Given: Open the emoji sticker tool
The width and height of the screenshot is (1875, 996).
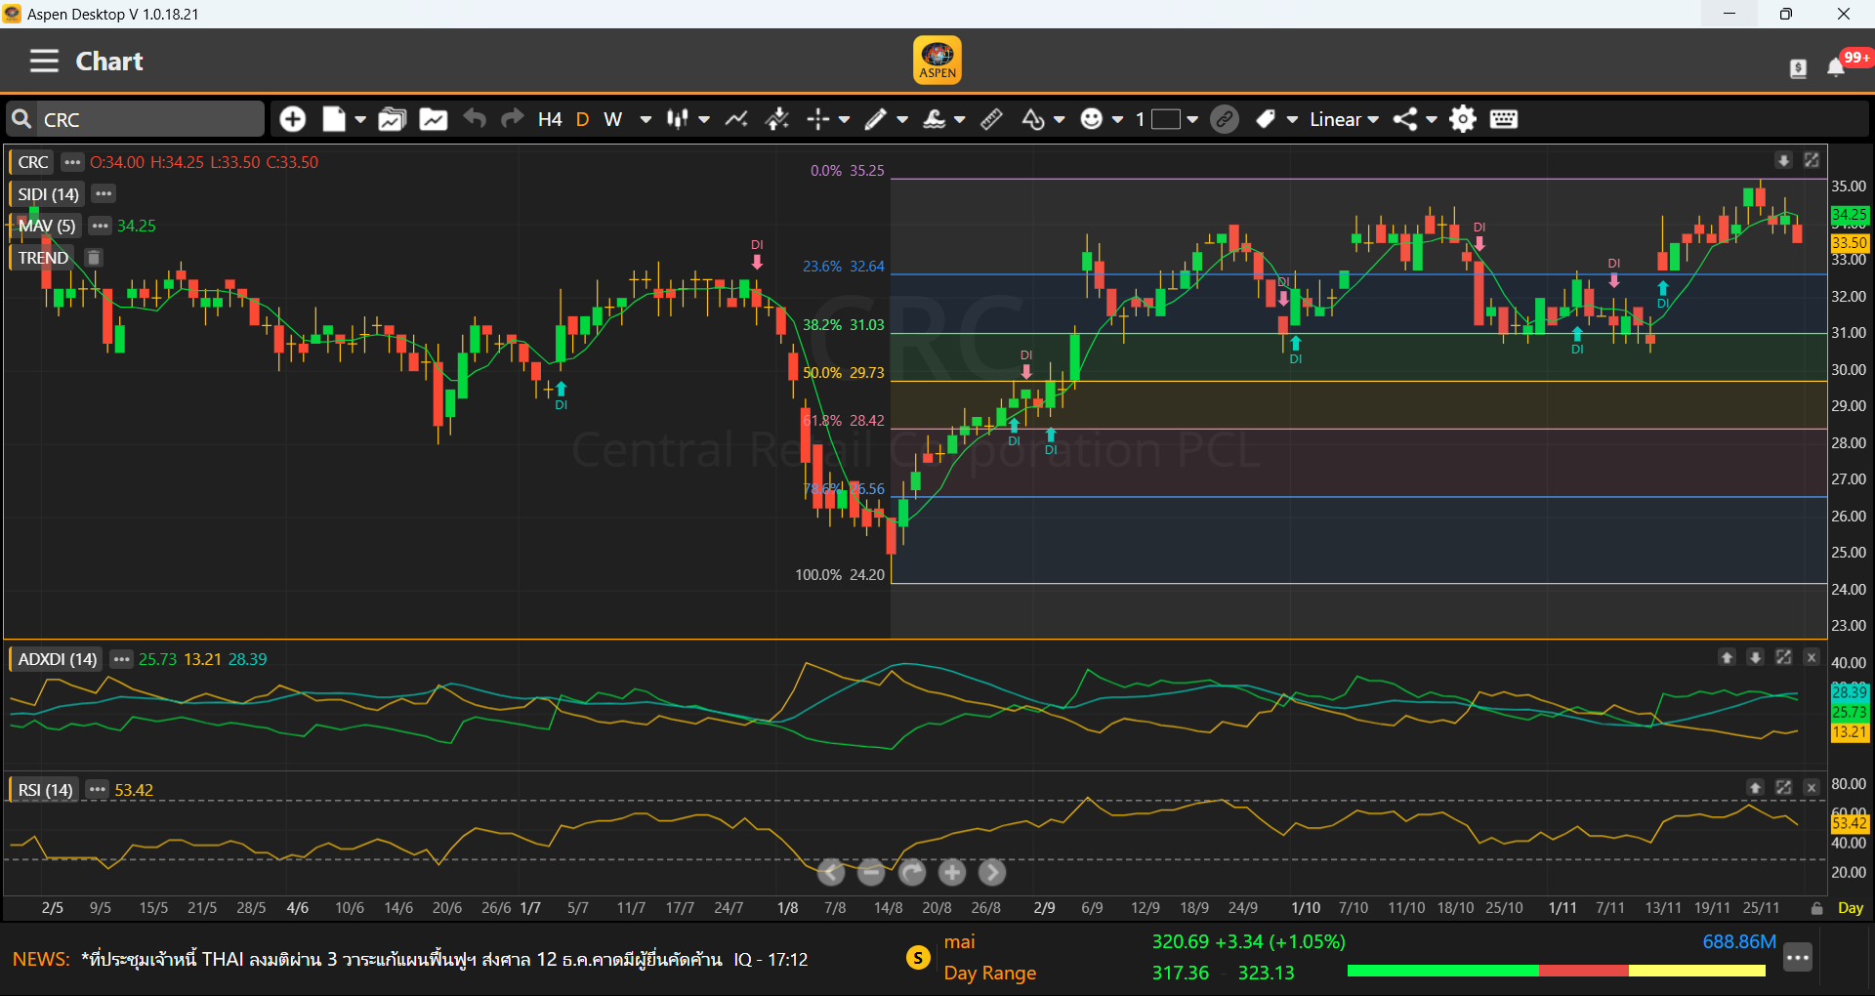Looking at the screenshot, I should click(x=1092, y=119).
